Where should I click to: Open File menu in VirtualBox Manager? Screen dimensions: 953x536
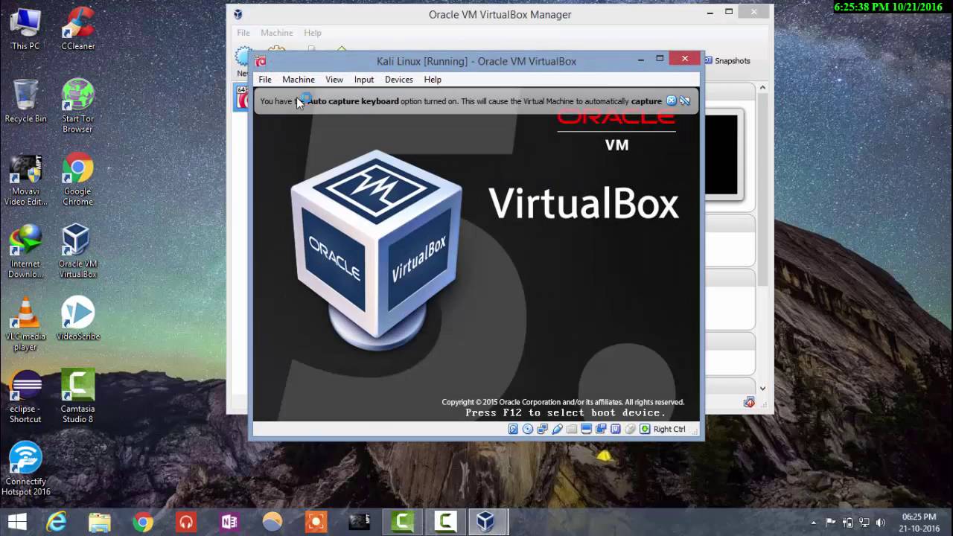243,33
